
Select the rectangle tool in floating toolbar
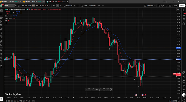(104, 90)
